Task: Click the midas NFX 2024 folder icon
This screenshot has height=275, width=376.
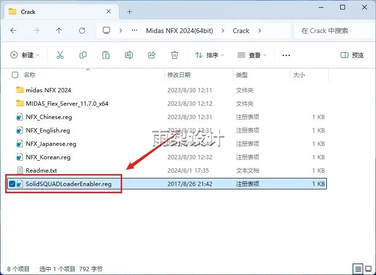Action: pos(20,90)
